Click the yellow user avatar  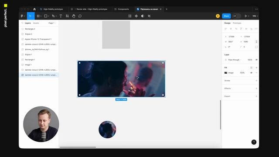click(218, 16)
